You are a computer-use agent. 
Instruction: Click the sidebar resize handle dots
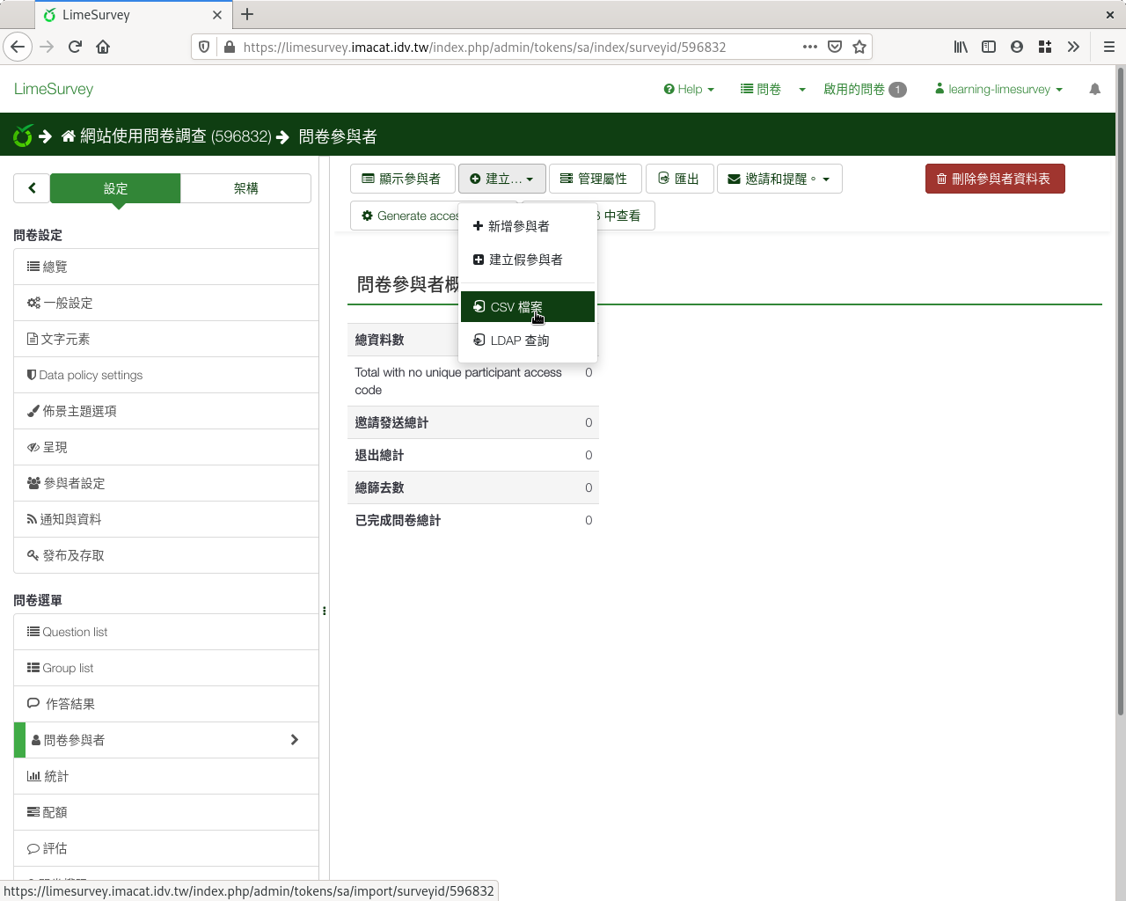click(x=325, y=611)
